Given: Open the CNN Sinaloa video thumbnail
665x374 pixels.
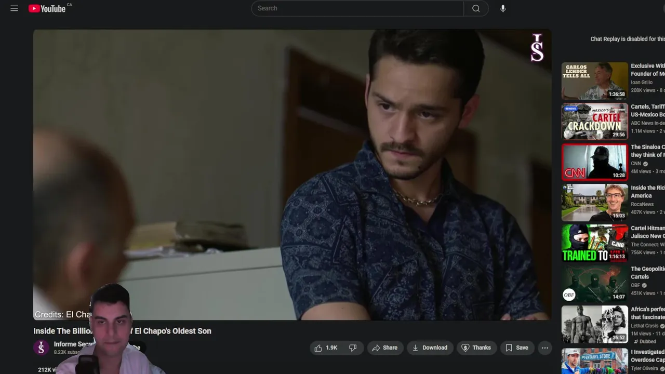Looking at the screenshot, I should 595,162.
